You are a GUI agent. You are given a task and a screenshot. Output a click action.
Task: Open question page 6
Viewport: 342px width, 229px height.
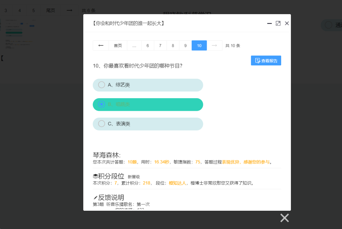click(148, 45)
